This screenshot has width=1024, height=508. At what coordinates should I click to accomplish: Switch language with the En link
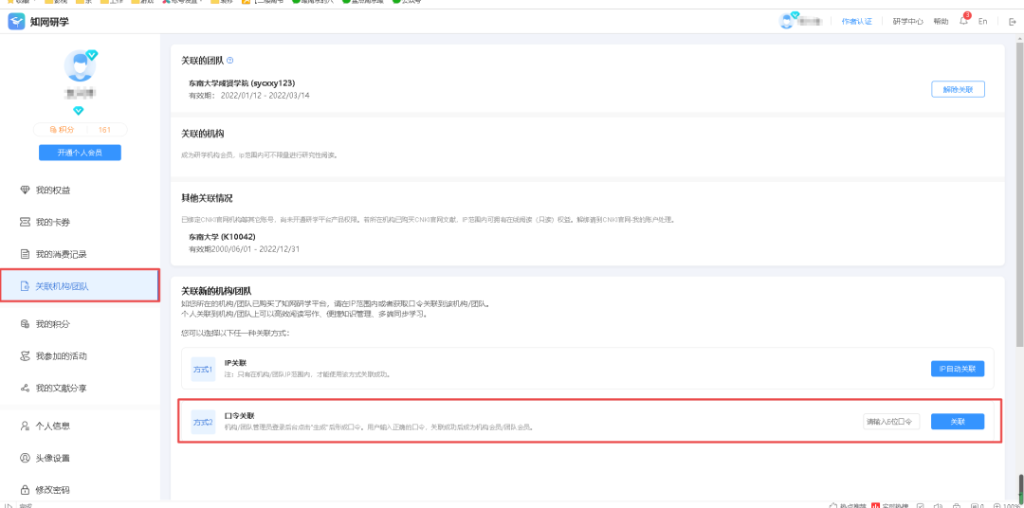point(982,22)
